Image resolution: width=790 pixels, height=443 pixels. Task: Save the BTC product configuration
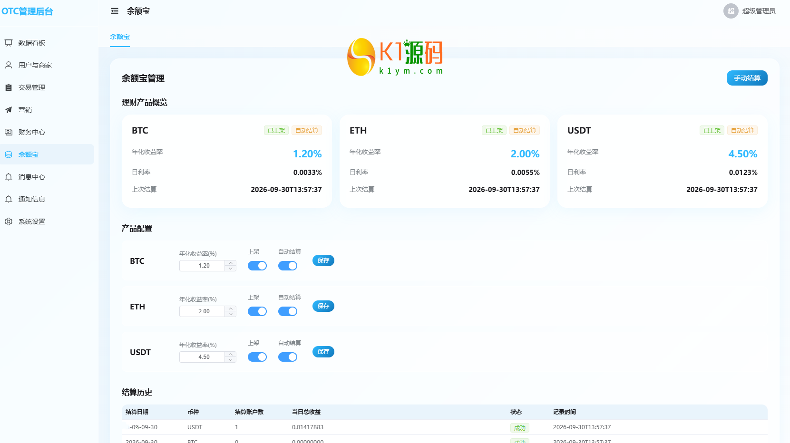(x=323, y=260)
